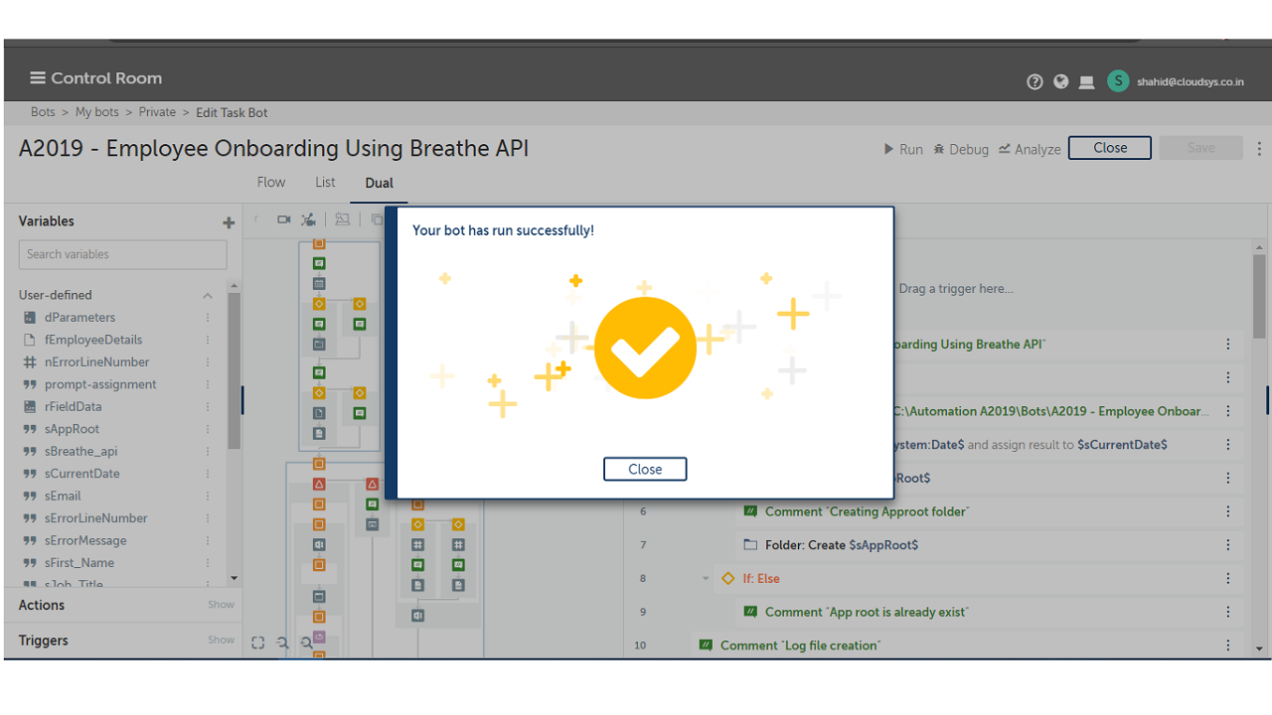The height and width of the screenshot is (715, 1272).
Task: Open the help question mark icon
Action: click(x=1034, y=81)
